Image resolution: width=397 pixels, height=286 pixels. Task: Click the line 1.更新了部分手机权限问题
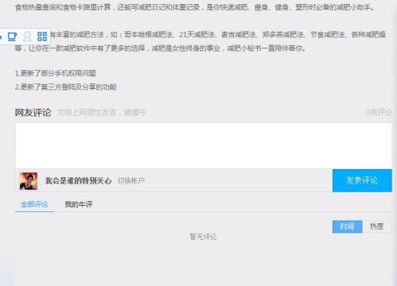[x=56, y=73]
